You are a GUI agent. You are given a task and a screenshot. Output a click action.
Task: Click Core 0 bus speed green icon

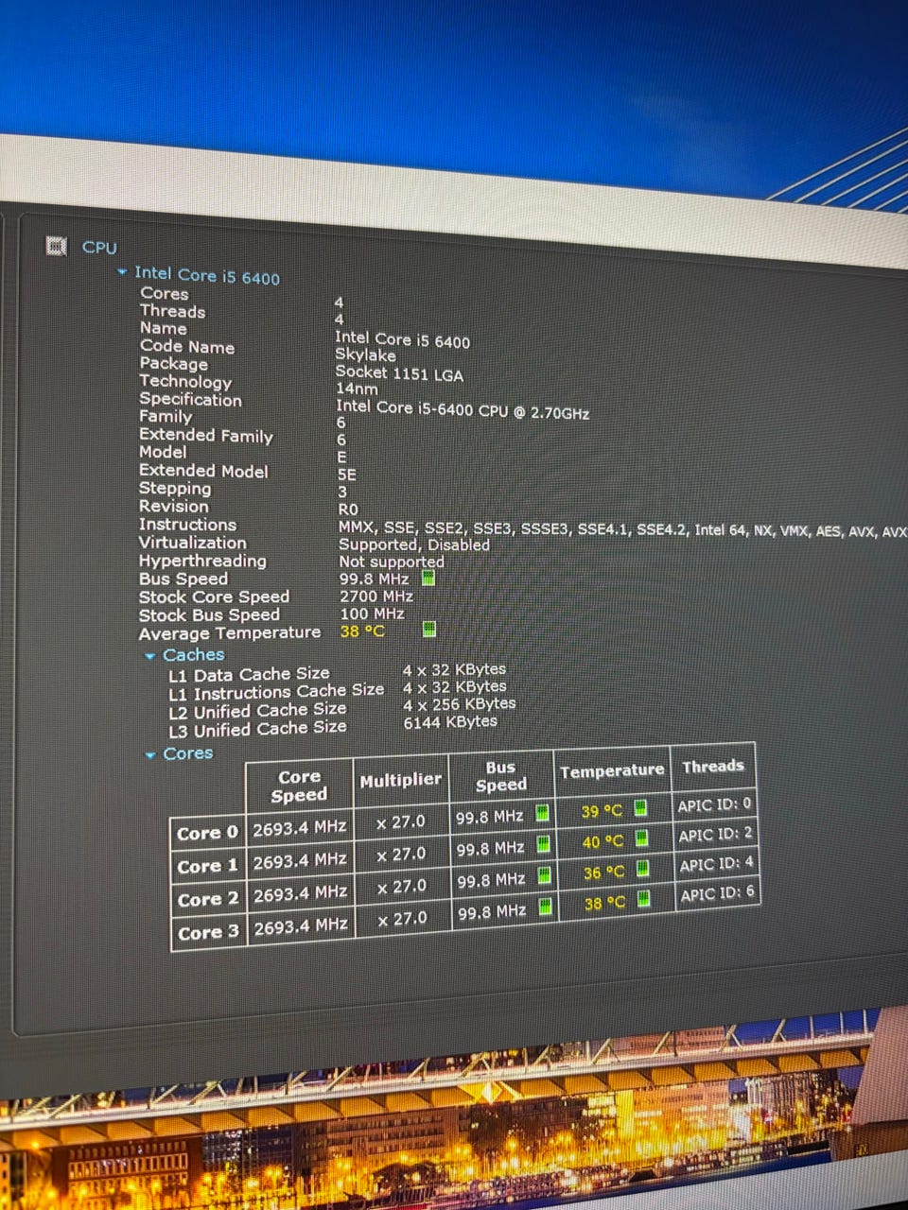pos(542,813)
